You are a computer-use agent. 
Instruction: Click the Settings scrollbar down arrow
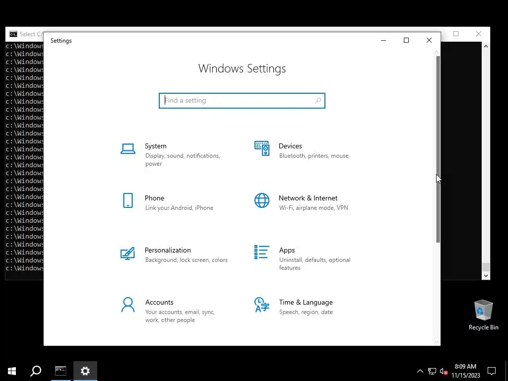pyautogui.click(x=437, y=342)
